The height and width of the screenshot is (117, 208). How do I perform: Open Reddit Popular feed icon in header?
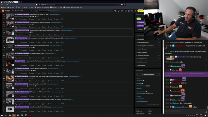[115, 11]
